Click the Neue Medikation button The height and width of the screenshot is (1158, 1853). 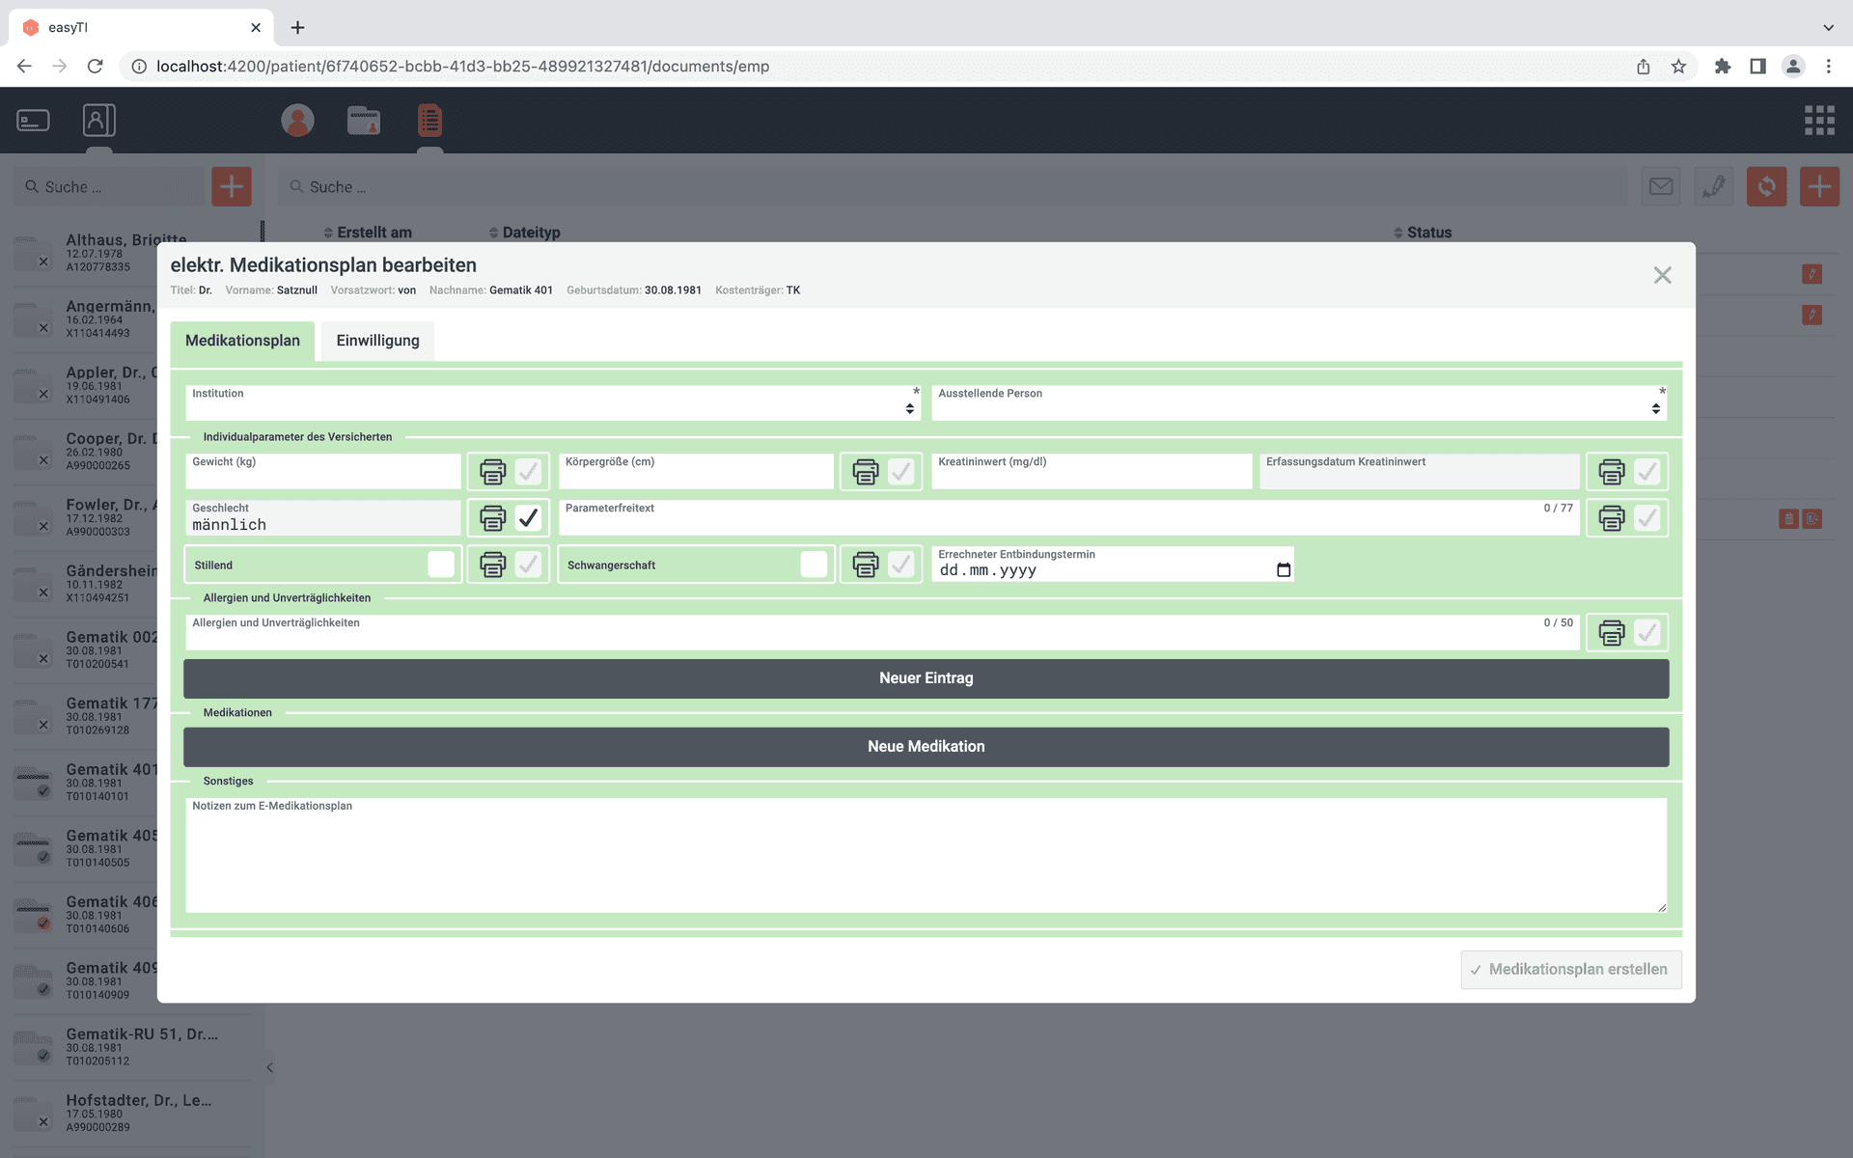click(926, 747)
